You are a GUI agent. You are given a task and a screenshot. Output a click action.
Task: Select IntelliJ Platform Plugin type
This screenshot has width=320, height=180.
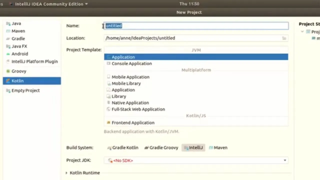coord(32,61)
